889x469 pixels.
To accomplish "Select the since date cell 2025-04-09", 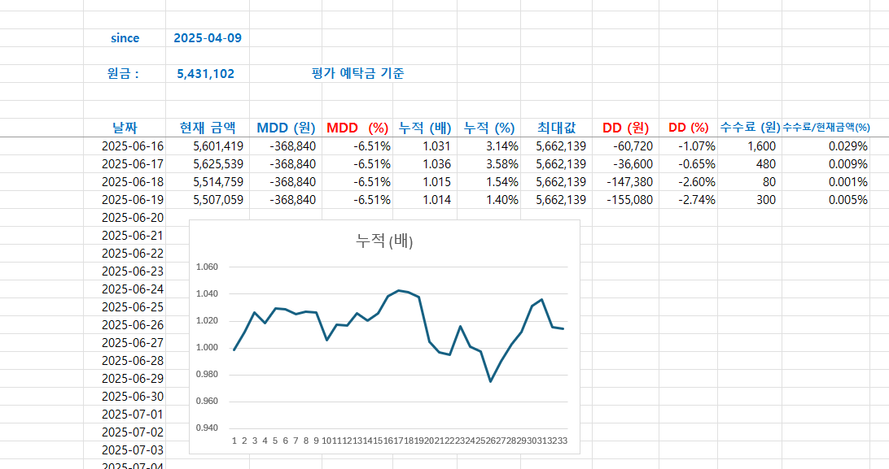I will [208, 38].
